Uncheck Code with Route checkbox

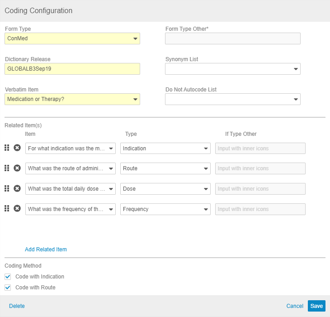(x=8, y=288)
